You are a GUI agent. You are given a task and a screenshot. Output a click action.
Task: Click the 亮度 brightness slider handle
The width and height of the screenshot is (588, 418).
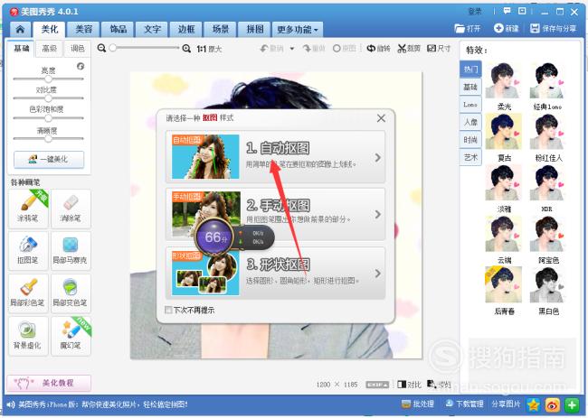48,79
